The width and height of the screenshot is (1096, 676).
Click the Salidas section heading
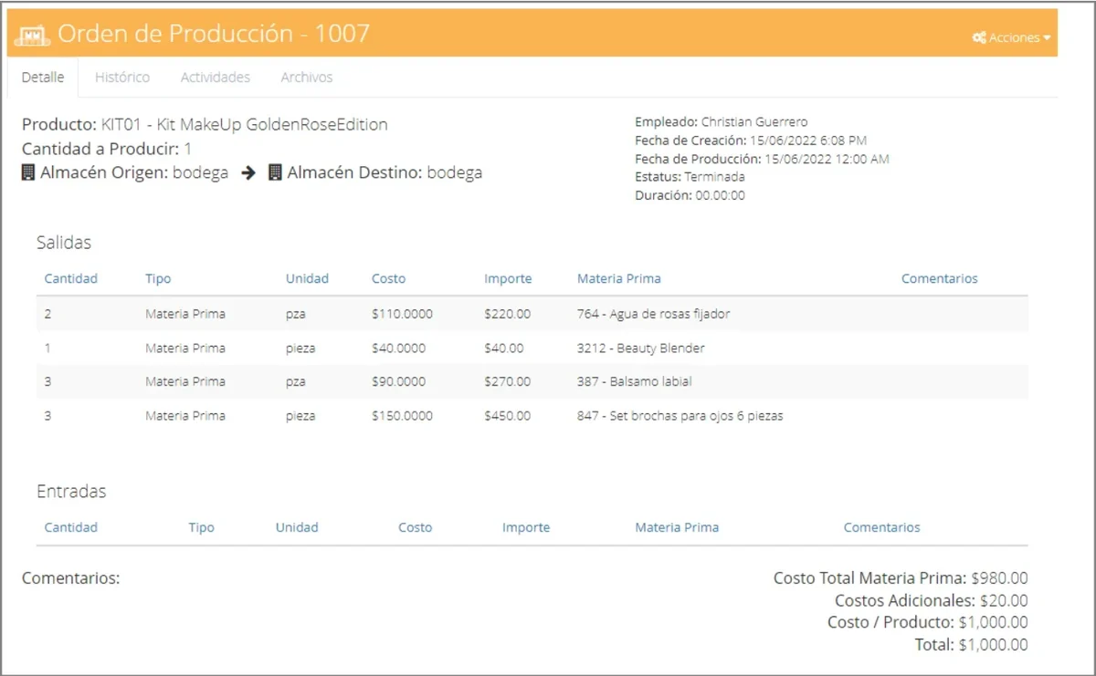pyautogui.click(x=64, y=243)
